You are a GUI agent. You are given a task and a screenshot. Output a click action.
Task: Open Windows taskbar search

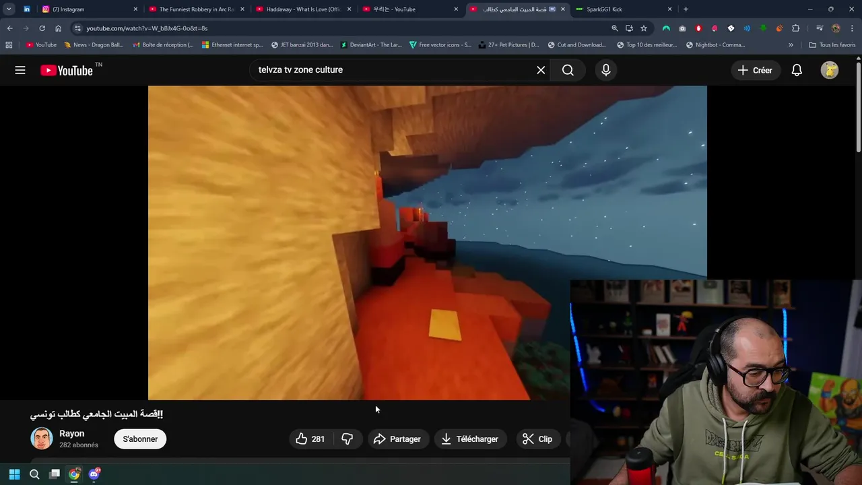point(34,474)
